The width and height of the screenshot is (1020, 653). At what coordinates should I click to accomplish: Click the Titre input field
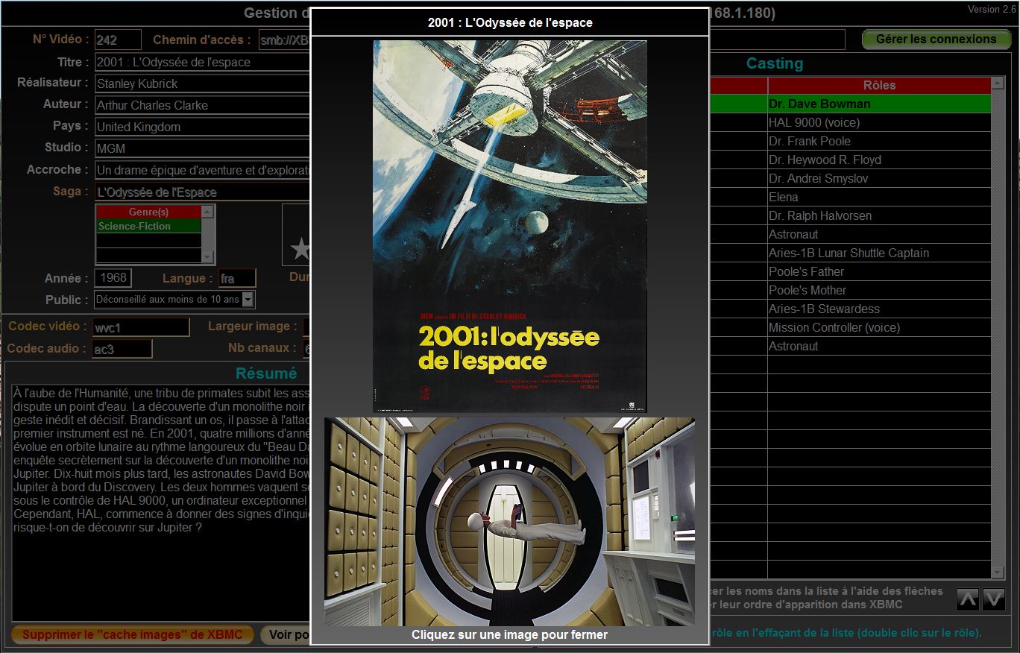pyautogui.click(x=202, y=62)
